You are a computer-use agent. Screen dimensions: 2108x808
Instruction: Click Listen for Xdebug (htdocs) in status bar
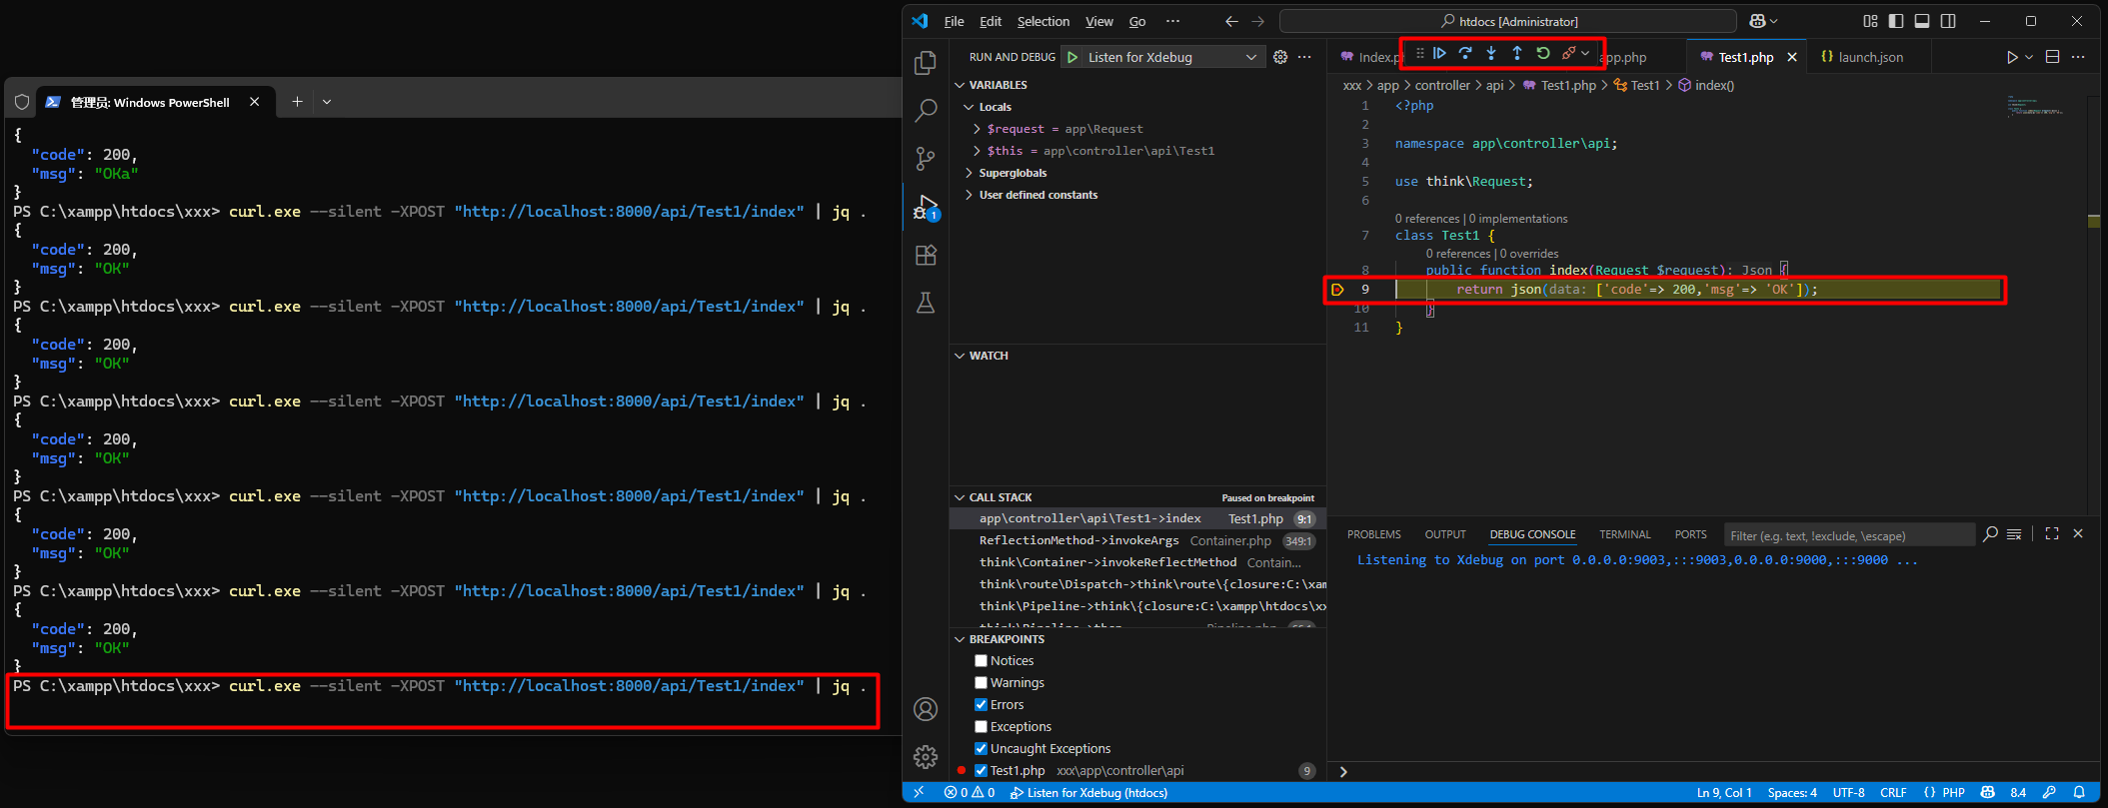point(1088,792)
